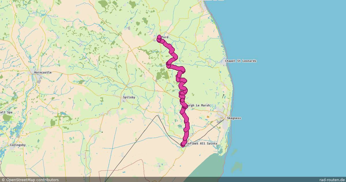The width and height of the screenshot is (346, 182).
Task: Click the Skegness town label
Action: point(234,118)
